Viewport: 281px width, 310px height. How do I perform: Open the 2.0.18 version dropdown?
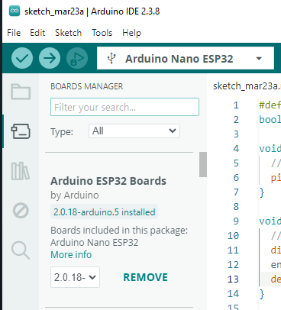(x=75, y=277)
